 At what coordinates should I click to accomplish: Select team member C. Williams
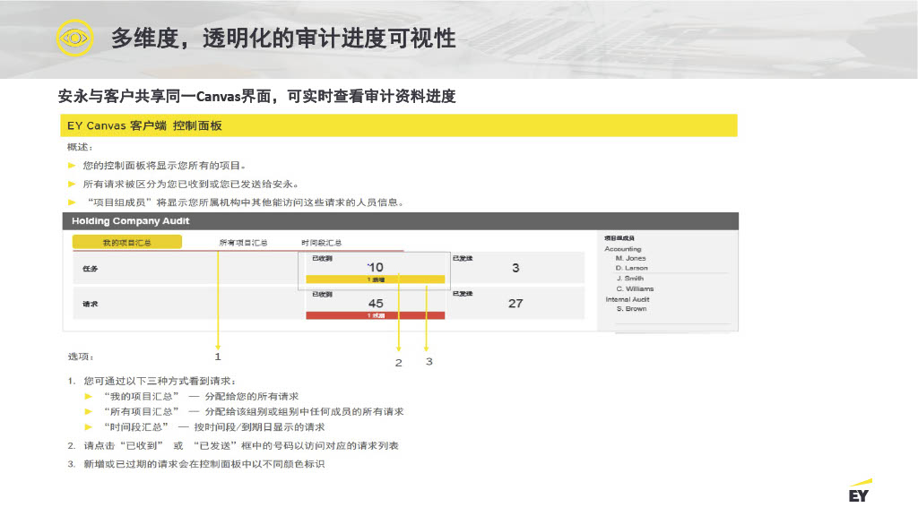point(635,289)
